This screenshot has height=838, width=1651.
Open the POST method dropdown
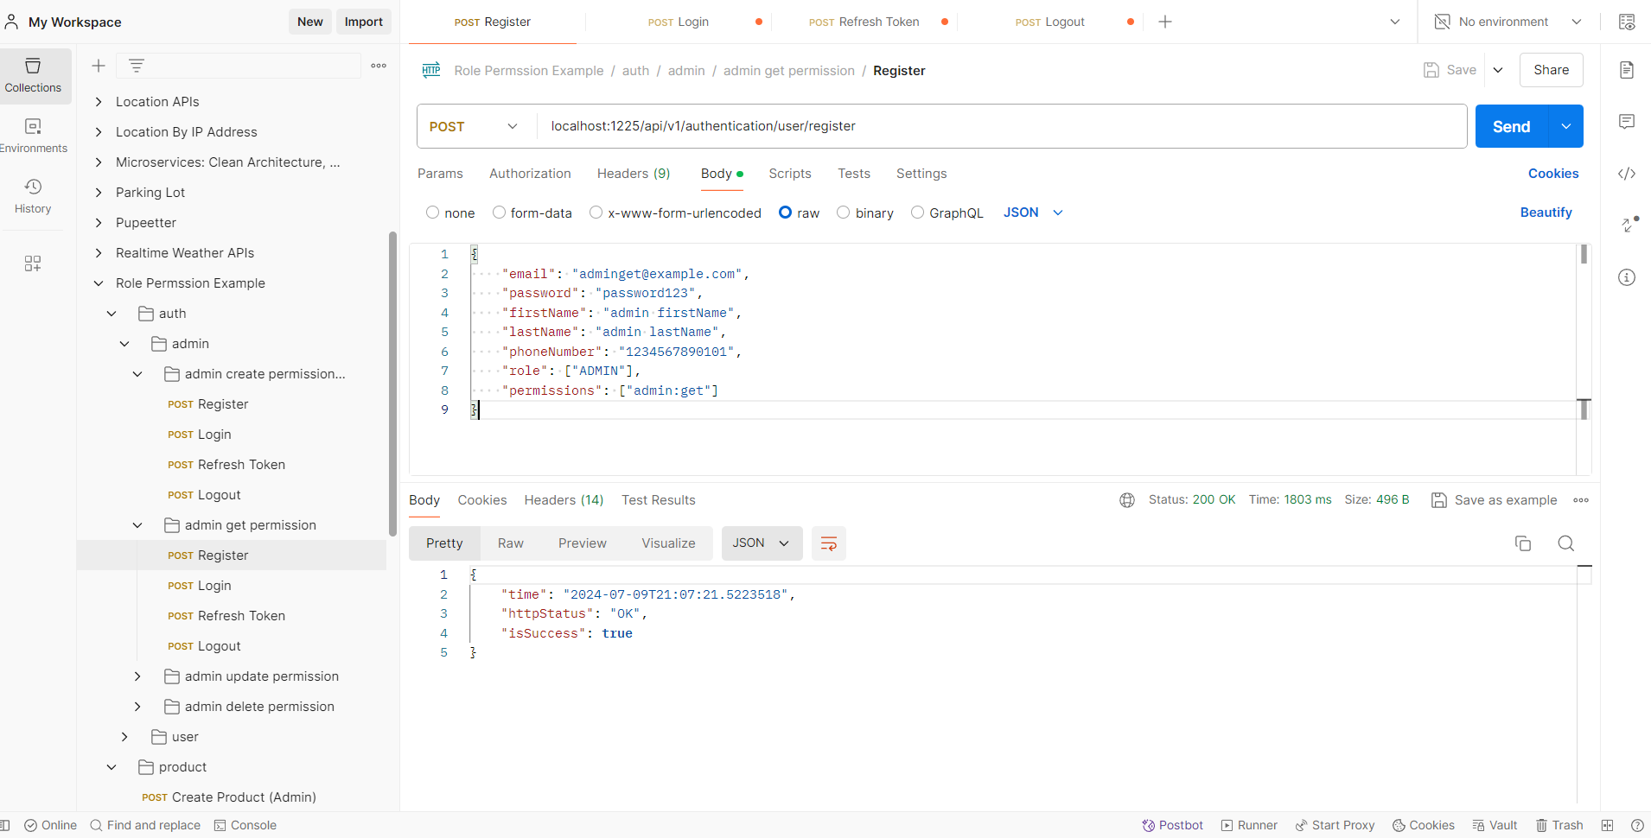coord(474,126)
